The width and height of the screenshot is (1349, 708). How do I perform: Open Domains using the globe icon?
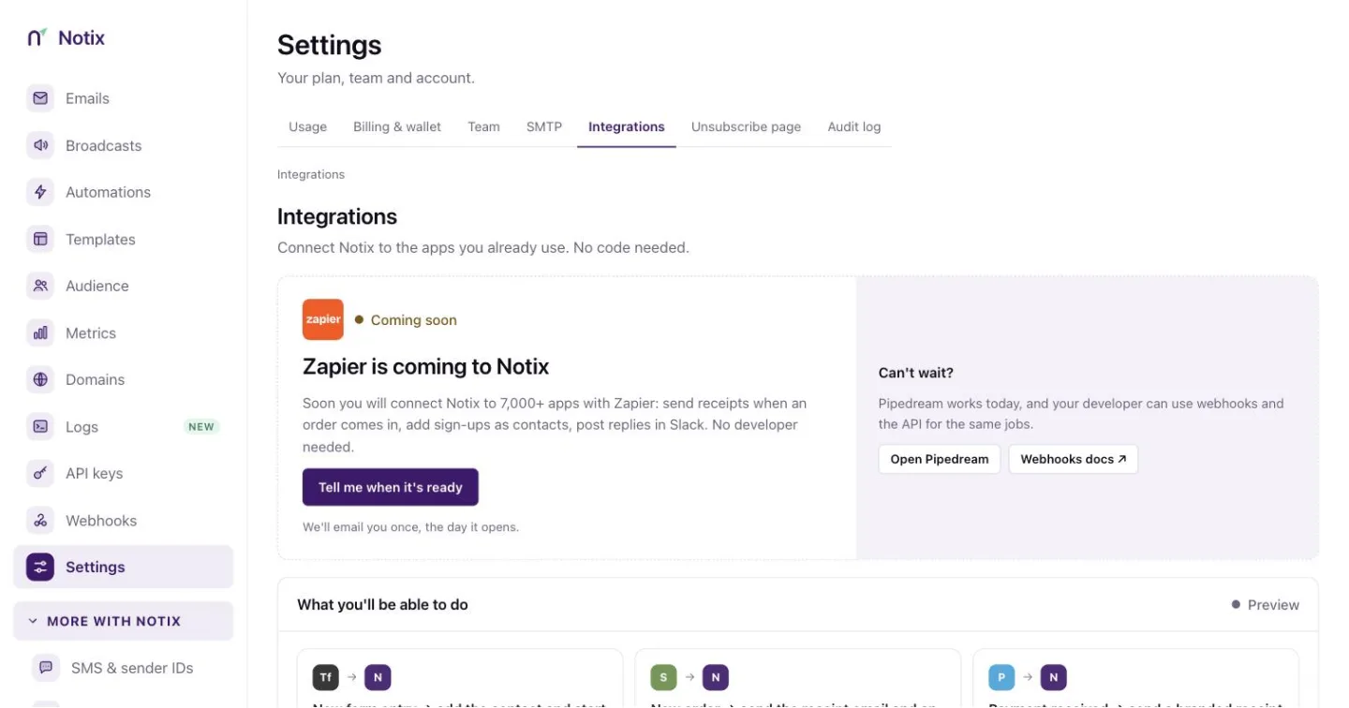[40, 379]
